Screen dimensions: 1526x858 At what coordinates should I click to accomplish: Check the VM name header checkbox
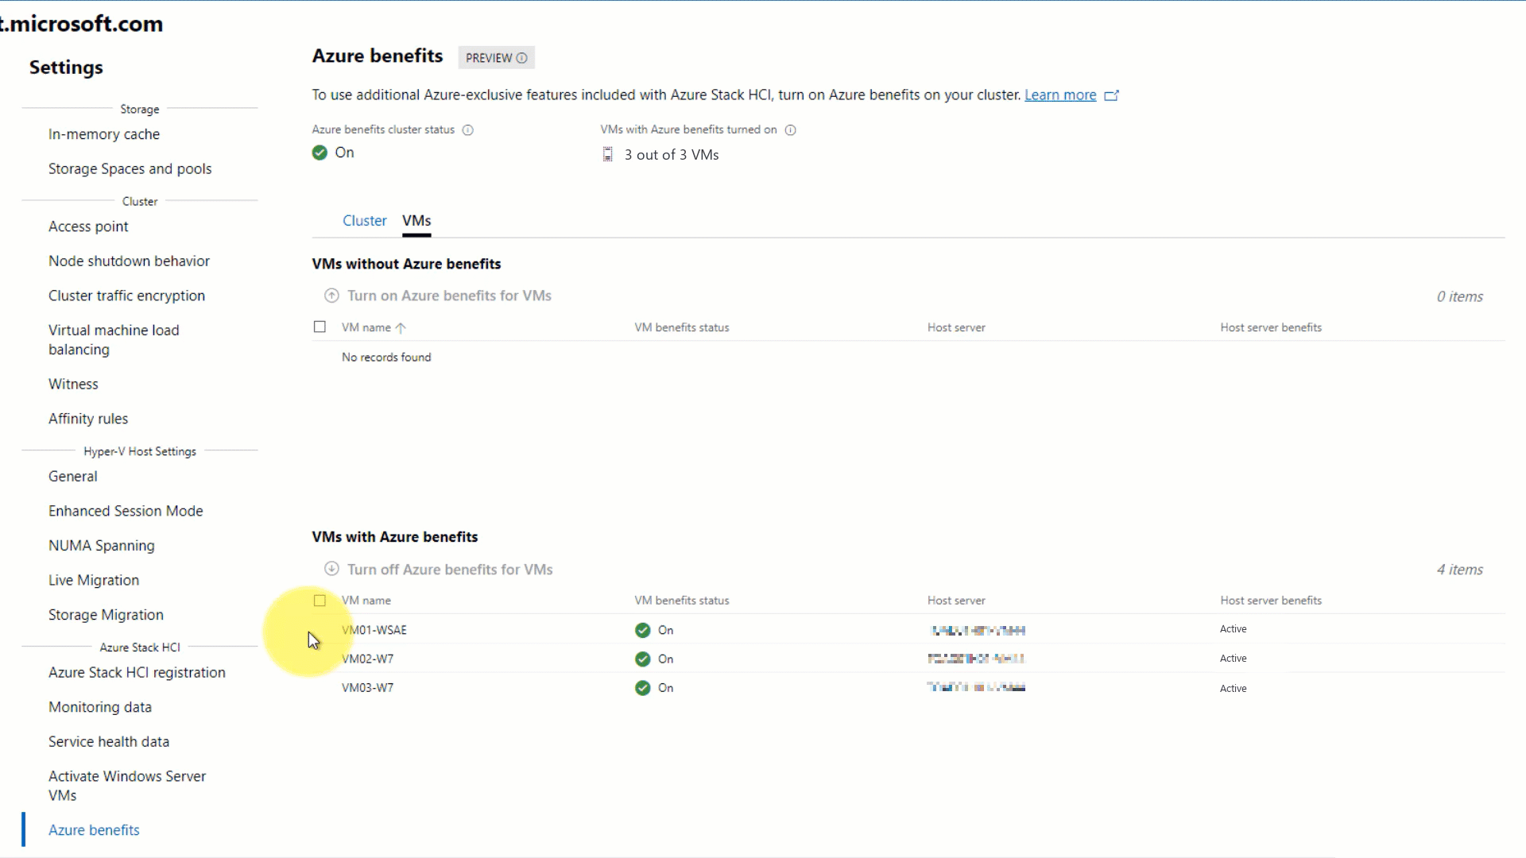click(x=320, y=601)
